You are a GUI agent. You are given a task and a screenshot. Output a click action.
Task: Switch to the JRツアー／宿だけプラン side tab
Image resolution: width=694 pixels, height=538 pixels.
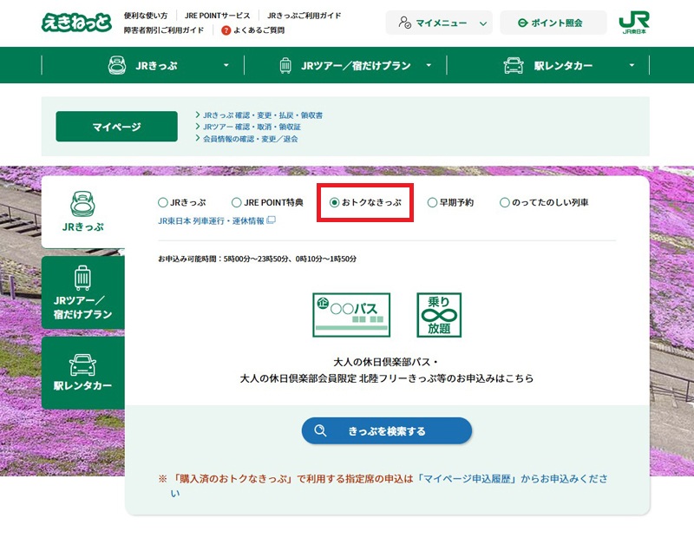[82, 292]
